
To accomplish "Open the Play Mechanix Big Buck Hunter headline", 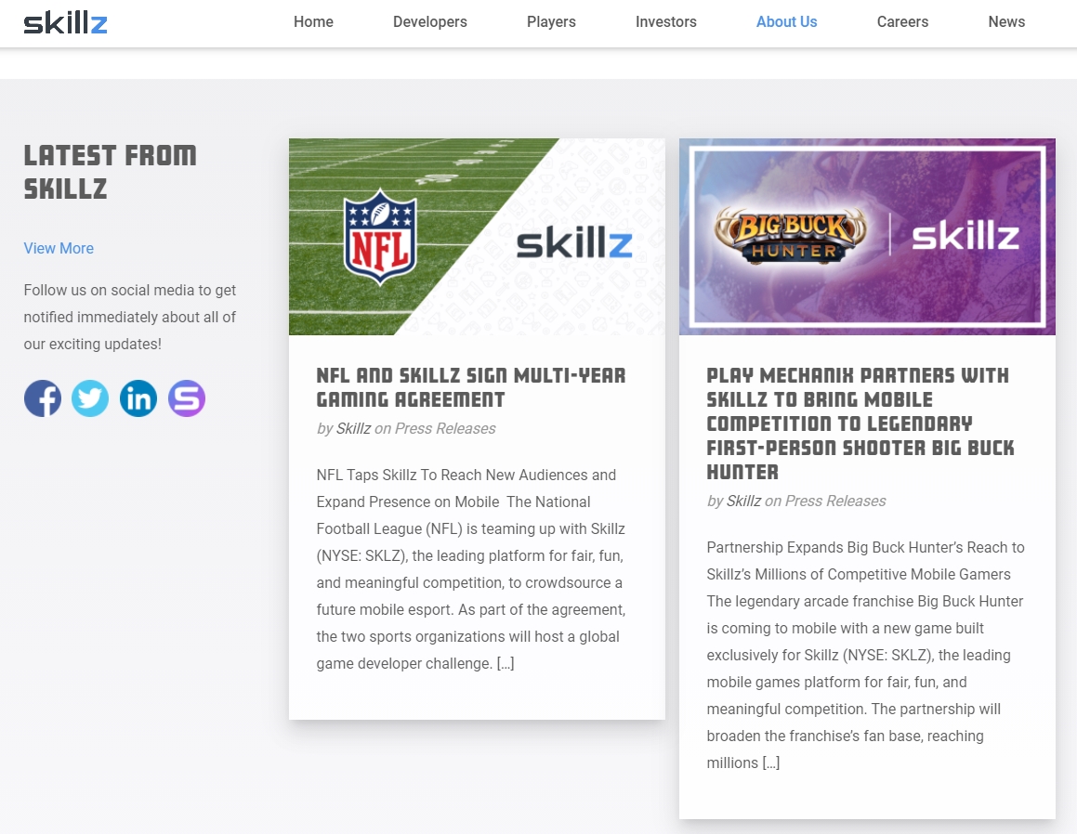I will pyautogui.click(x=860, y=424).
